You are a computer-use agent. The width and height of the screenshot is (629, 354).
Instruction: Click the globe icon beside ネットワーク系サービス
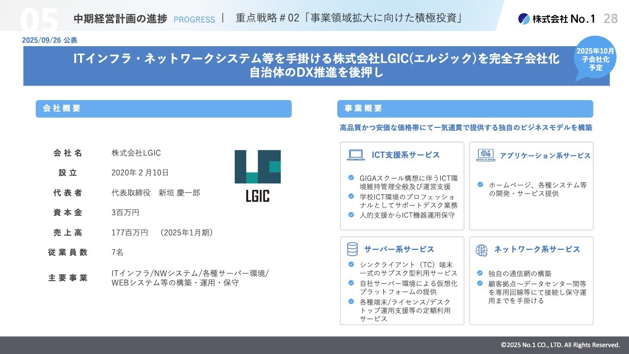click(x=482, y=250)
